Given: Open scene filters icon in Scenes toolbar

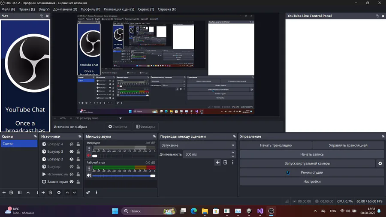Looking at the screenshot, I should tap(20, 193).
